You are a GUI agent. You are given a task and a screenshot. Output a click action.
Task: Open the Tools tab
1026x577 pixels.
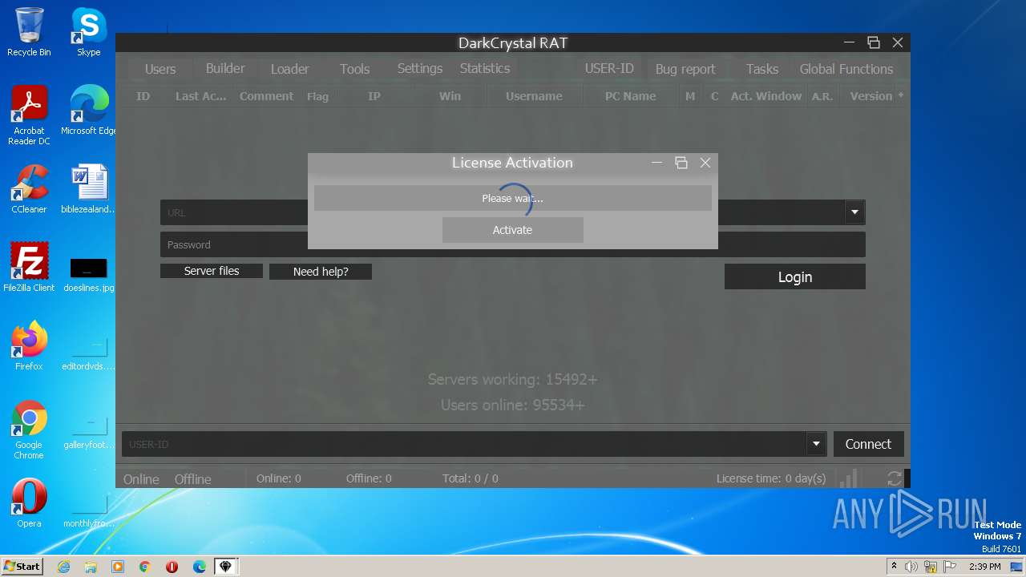pos(354,69)
